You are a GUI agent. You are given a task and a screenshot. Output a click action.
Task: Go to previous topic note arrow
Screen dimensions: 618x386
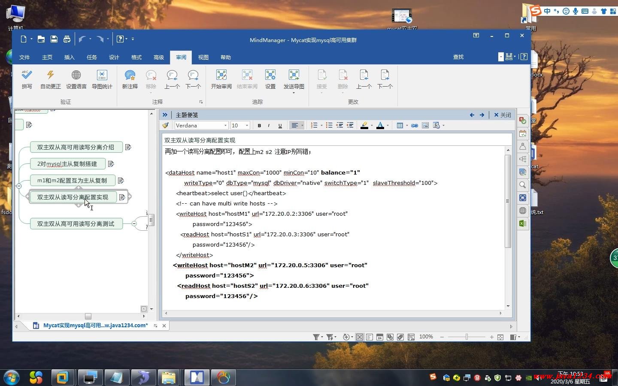pos(472,115)
